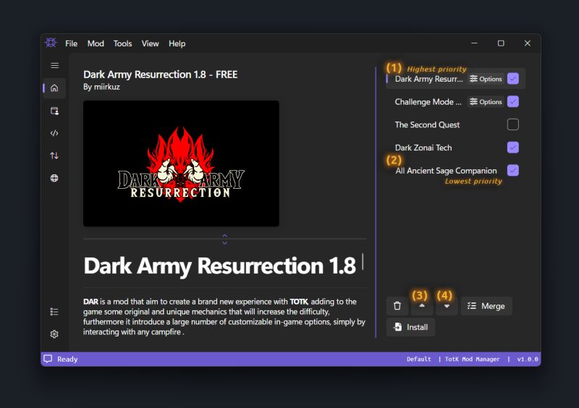Click the Dark Army Resurrection thumbnail image
The width and height of the screenshot is (579, 408).
click(181, 163)
